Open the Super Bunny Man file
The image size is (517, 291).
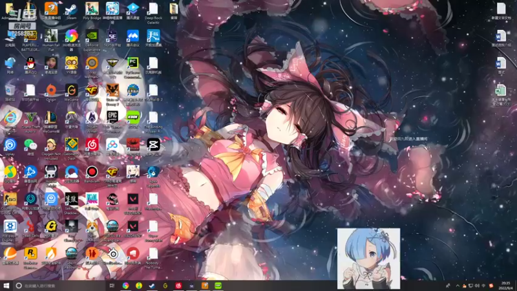(x=153, y=230)
